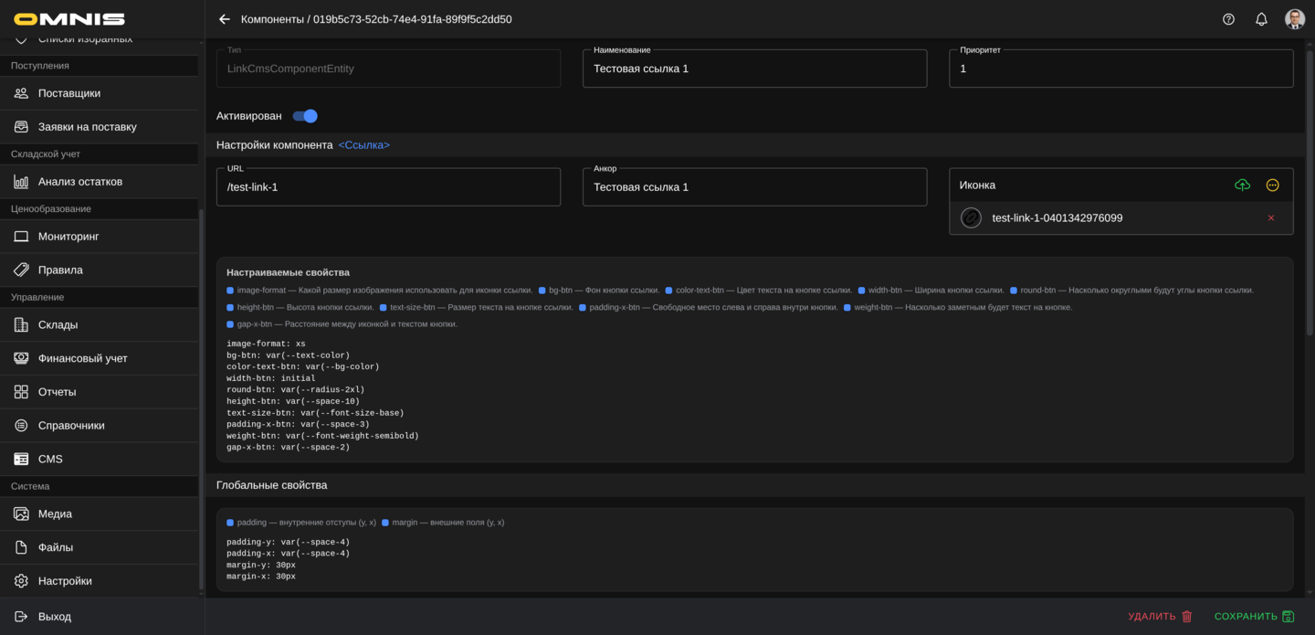Click the link icon thumbnail preview

click(971, 218)
